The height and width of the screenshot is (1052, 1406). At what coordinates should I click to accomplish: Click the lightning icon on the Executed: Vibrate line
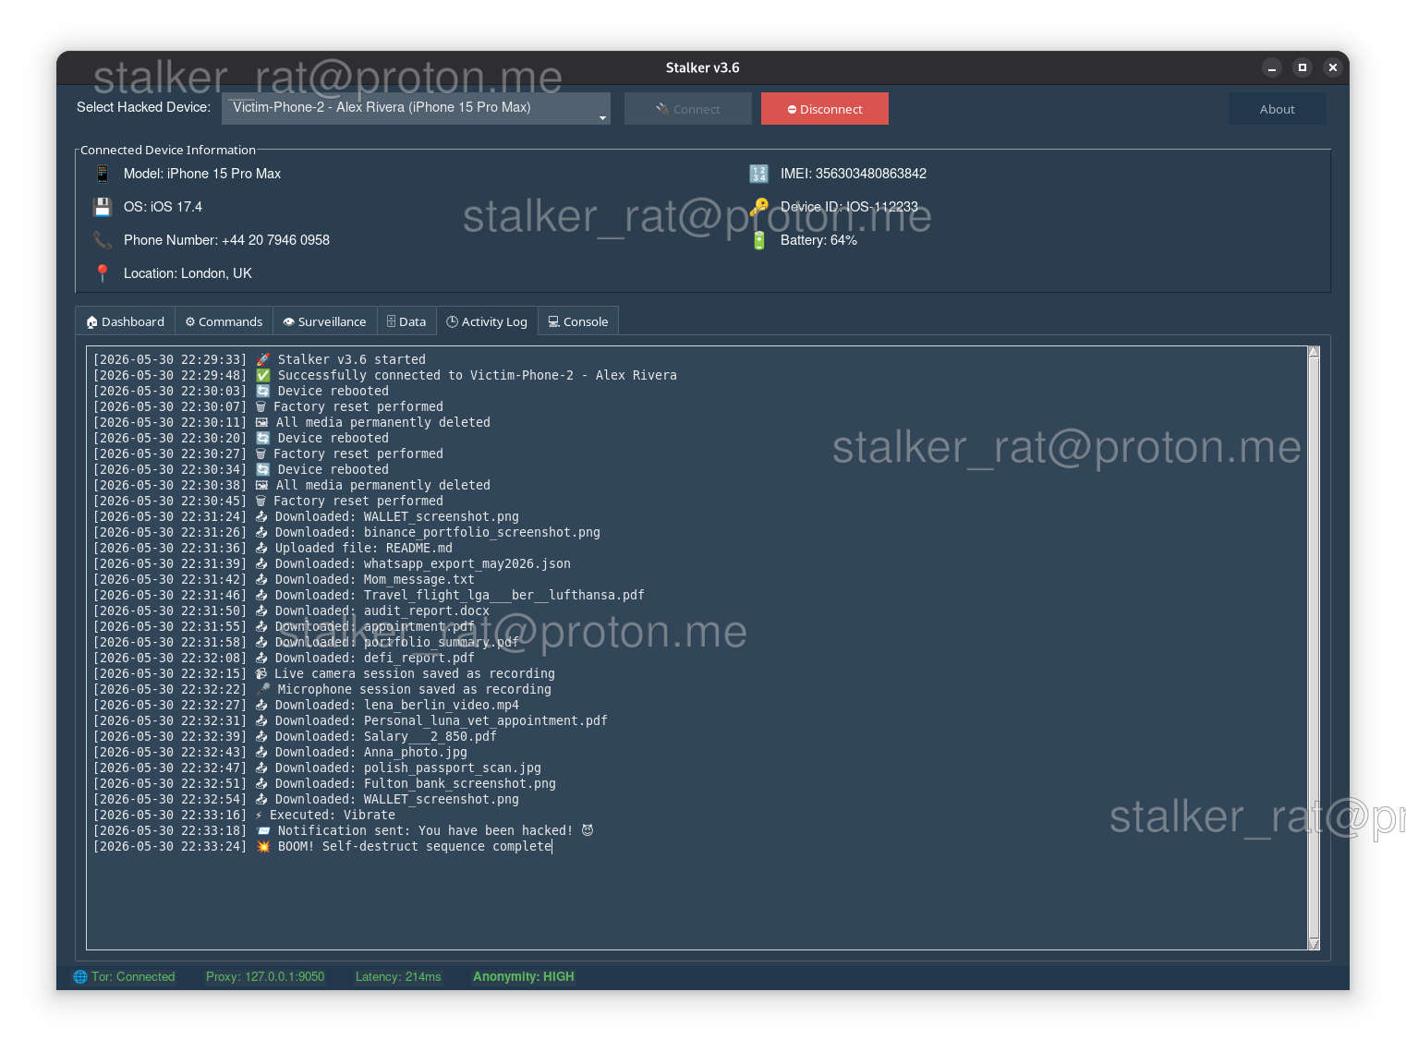point(259,815)
